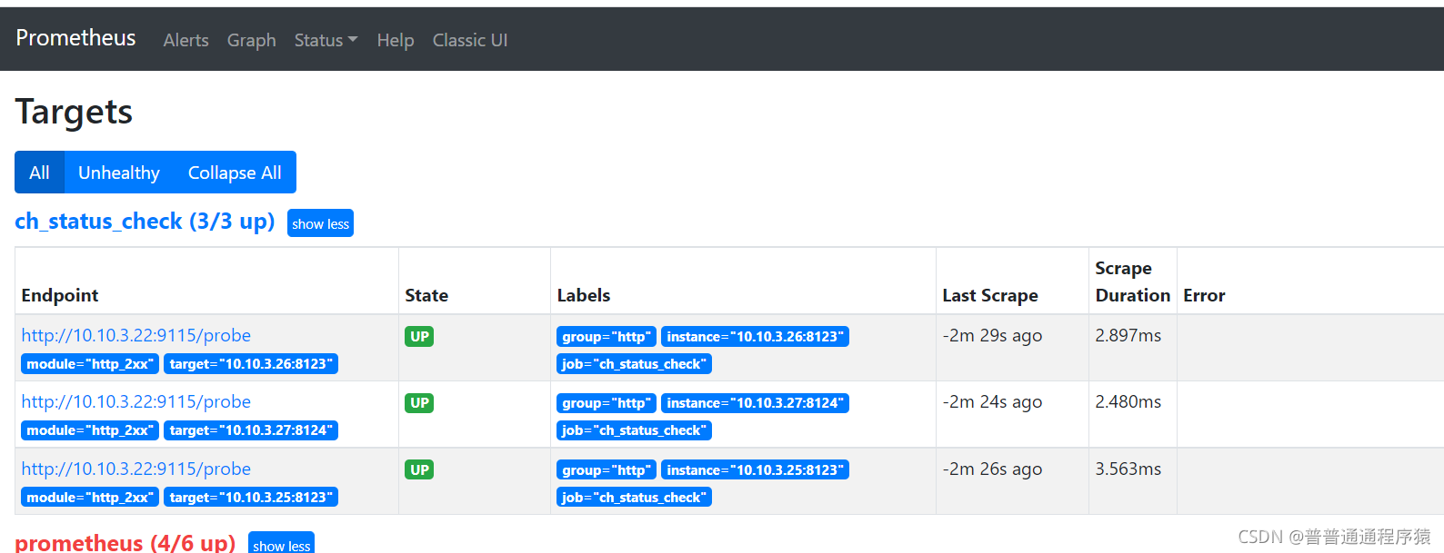Click last scrape value -2m 29s ago
Image resolution: width=1444 pixels, height=553 pixels.
992,335
